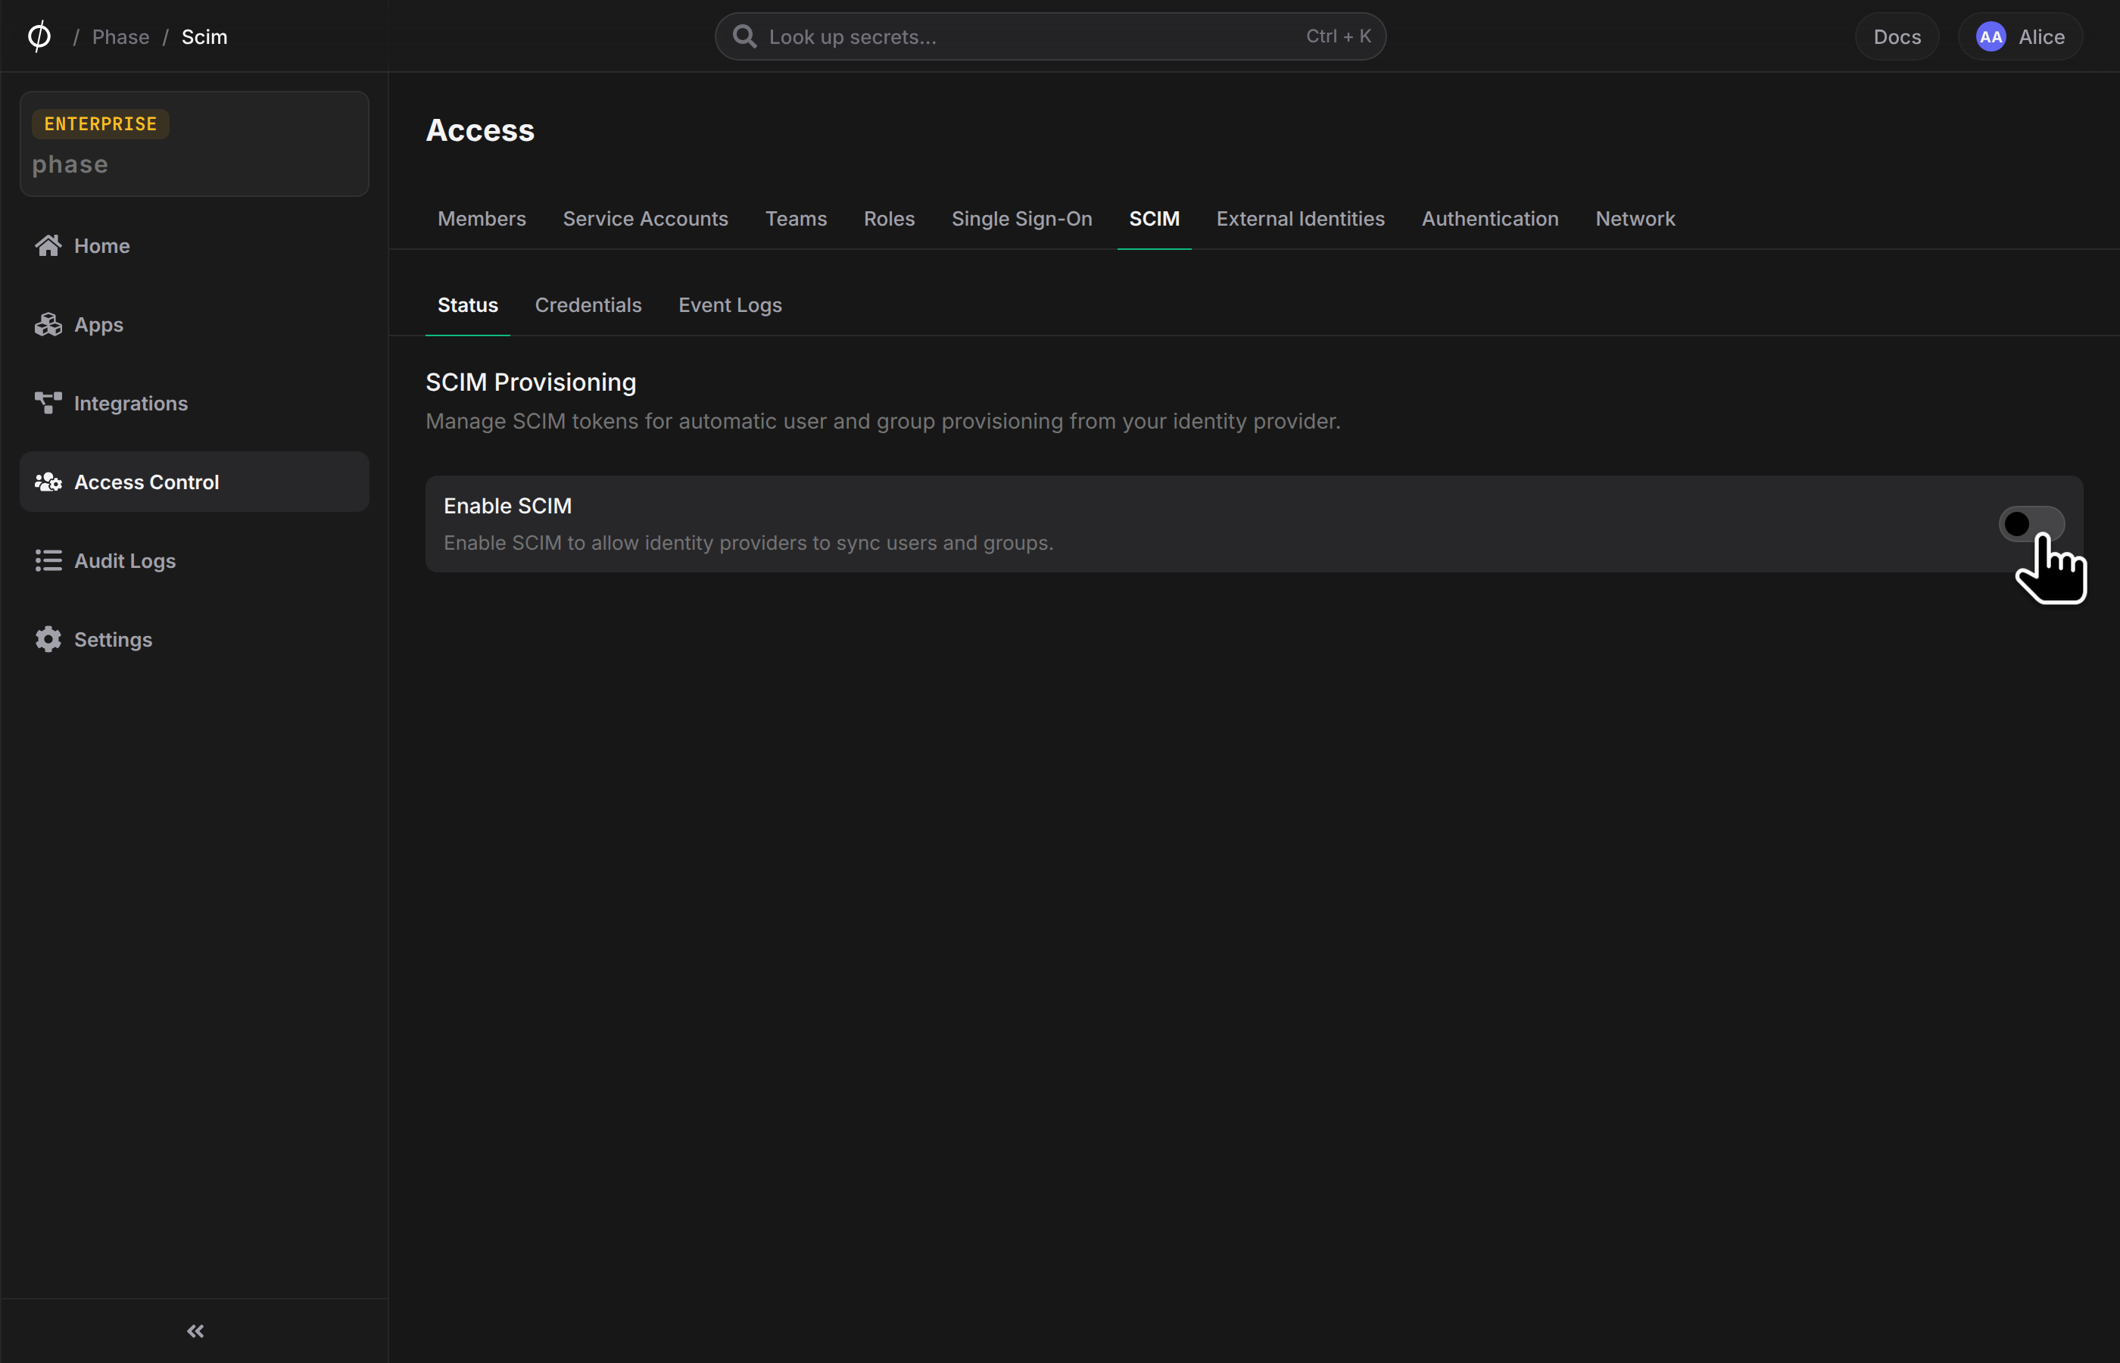Viewport: 2120px width, 1363px height.
Task: Open the Members tab
Action: tap(482, 219)
